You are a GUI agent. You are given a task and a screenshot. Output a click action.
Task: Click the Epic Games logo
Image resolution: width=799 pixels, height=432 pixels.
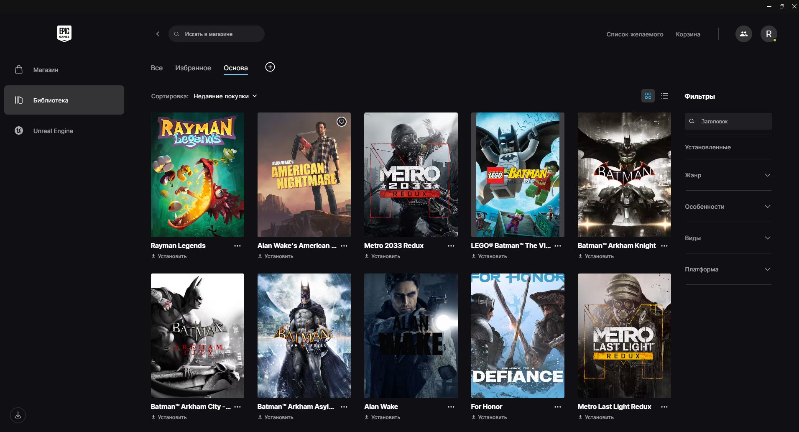point(64,33)
